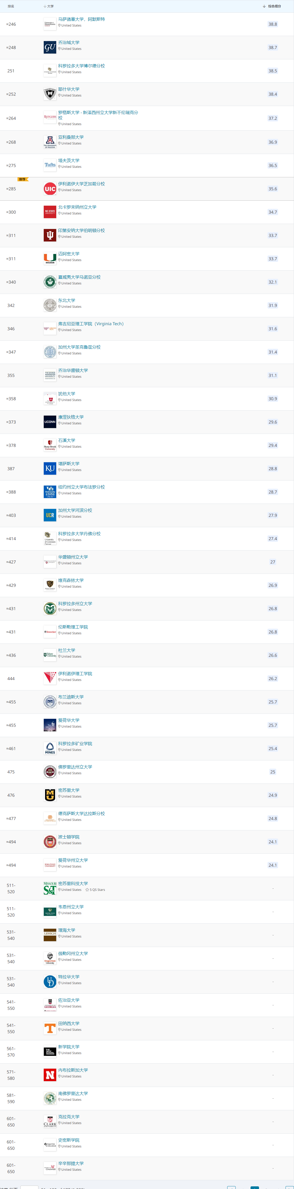Open 南佛罗里达大学 link

(x=73, y=1094)
